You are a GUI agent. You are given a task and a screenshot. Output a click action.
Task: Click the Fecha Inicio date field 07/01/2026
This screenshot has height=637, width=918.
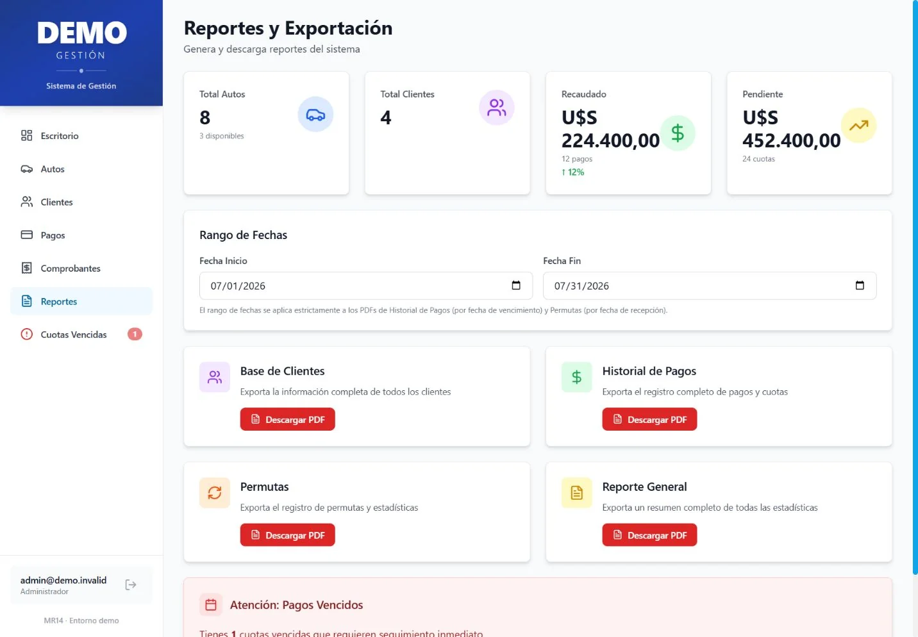tap(366, 286)
